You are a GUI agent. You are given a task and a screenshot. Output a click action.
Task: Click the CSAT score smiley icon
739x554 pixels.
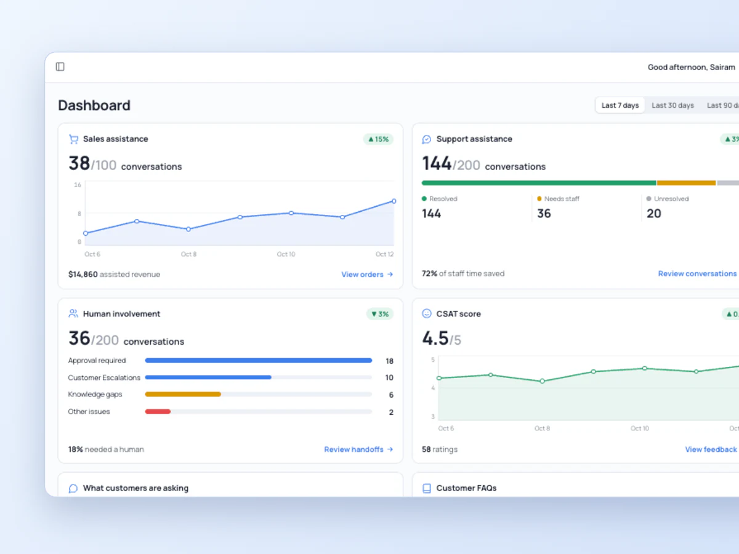pyautogui.click(x=427, y=314)
